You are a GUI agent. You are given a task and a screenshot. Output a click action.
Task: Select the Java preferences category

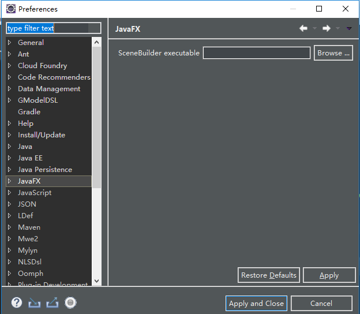[x=25, y=147]
